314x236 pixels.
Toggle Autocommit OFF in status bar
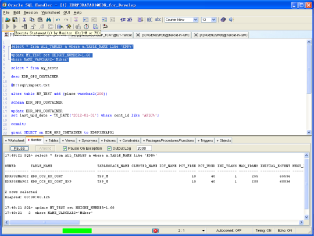tap(229, 231)
